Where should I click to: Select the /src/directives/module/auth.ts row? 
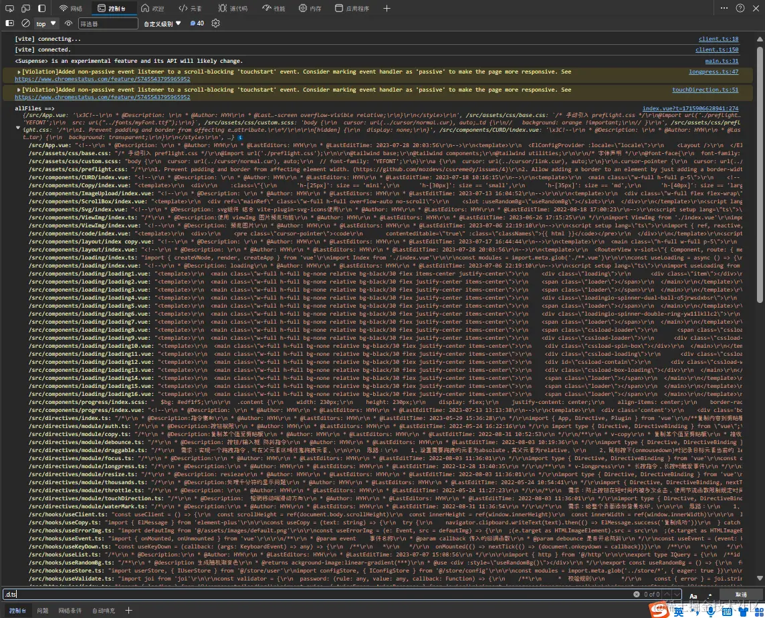click(385, 426)
